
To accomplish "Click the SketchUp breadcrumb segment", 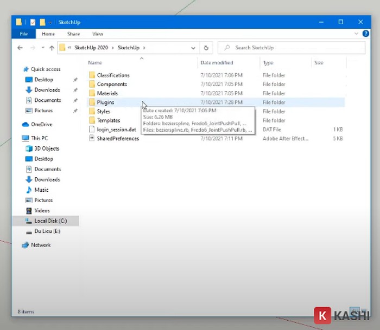I will tap(129, 48).
